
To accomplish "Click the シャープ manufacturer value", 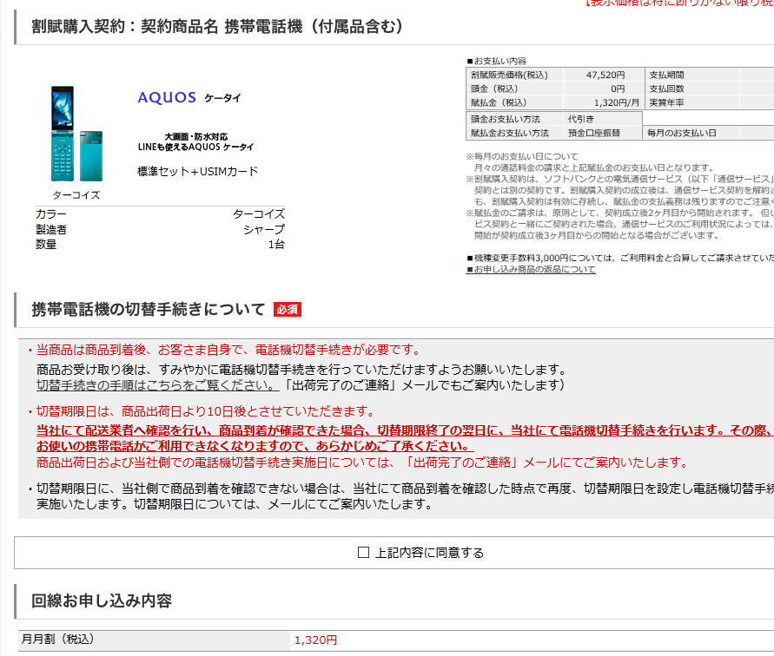I will (x=264, y=229).
